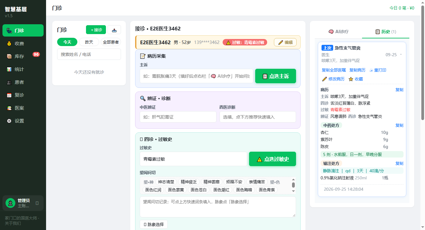
Task: Switch to the AI诊疗 tab
Action: (338, 31)
